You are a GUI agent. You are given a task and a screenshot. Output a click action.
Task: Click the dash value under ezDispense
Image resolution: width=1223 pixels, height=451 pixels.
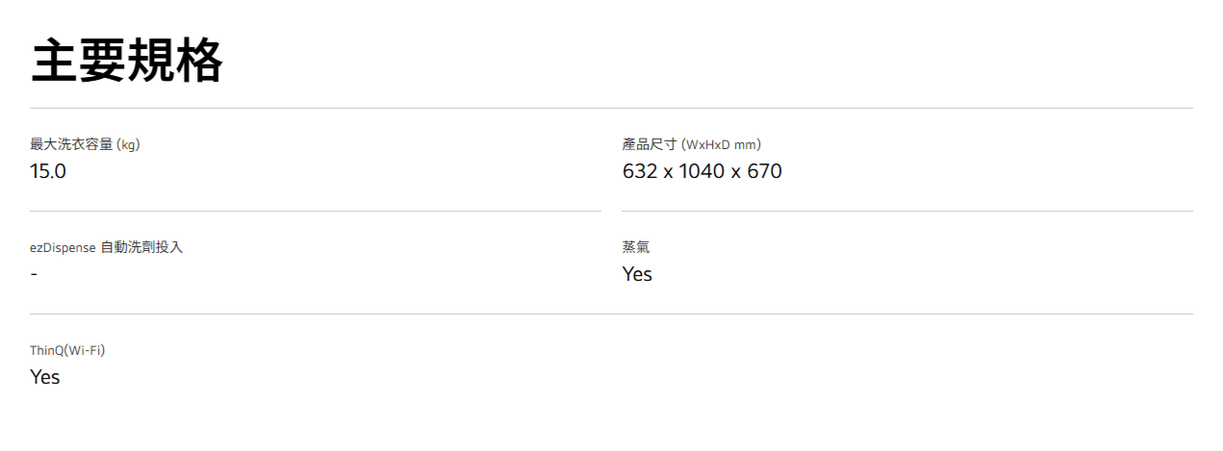point(34,275)
